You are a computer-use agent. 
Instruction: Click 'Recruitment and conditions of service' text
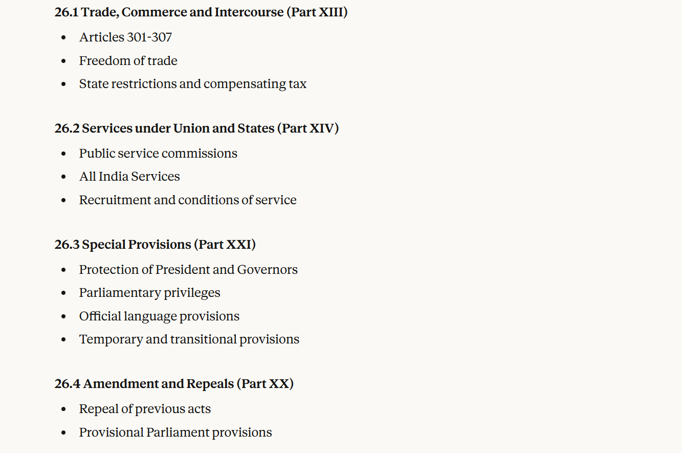click(x=188, y=200)
